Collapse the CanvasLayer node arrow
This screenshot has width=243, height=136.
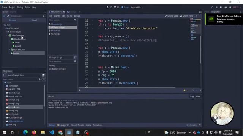pyautogui.click(x=7, y=32)
